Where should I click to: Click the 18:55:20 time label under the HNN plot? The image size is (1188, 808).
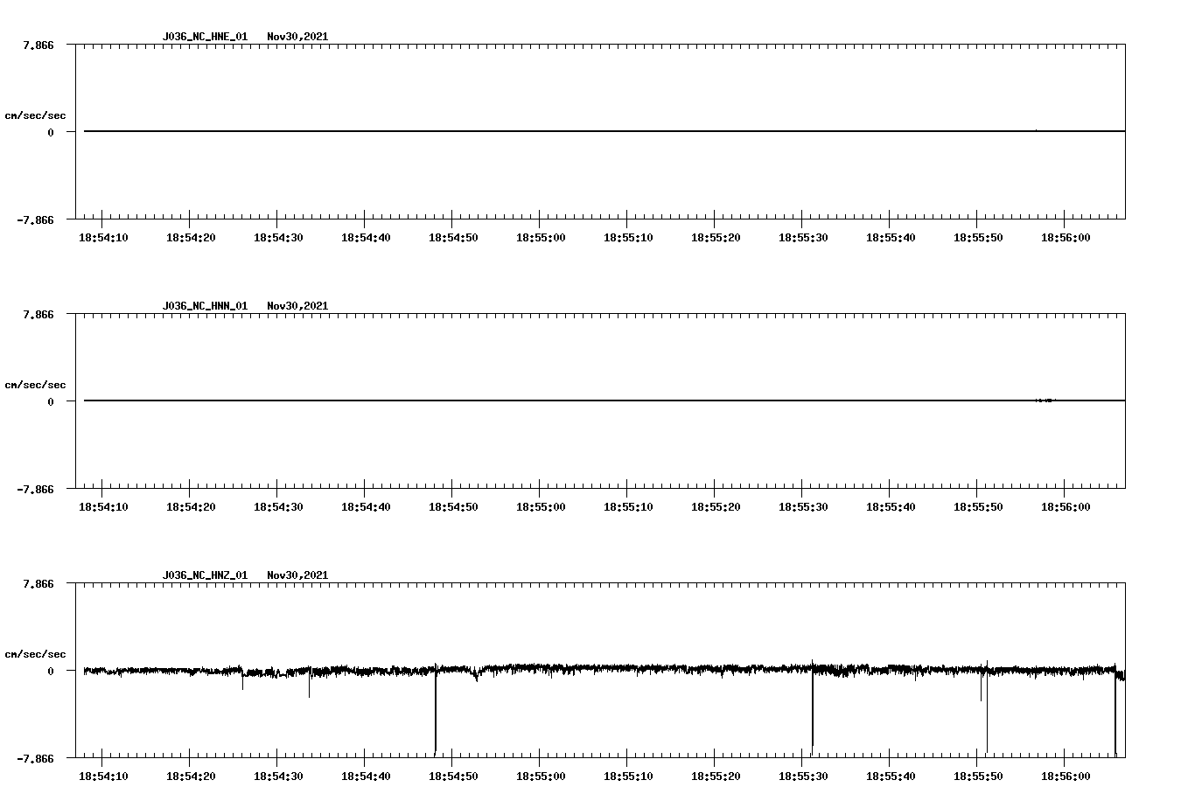tap(716, 507)
